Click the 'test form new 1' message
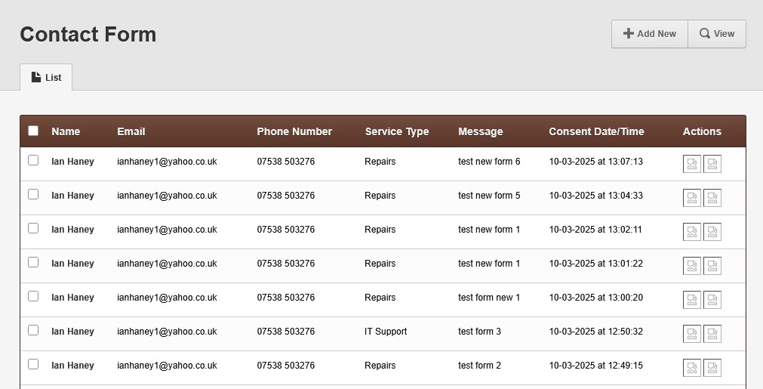The image size is (763, 389). (x=489, y=298)
